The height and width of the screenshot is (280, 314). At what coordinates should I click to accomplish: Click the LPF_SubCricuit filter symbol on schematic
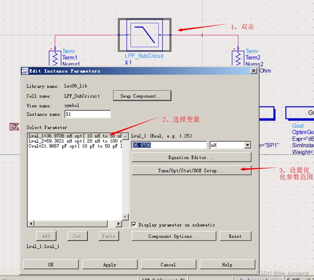point(144,35)
